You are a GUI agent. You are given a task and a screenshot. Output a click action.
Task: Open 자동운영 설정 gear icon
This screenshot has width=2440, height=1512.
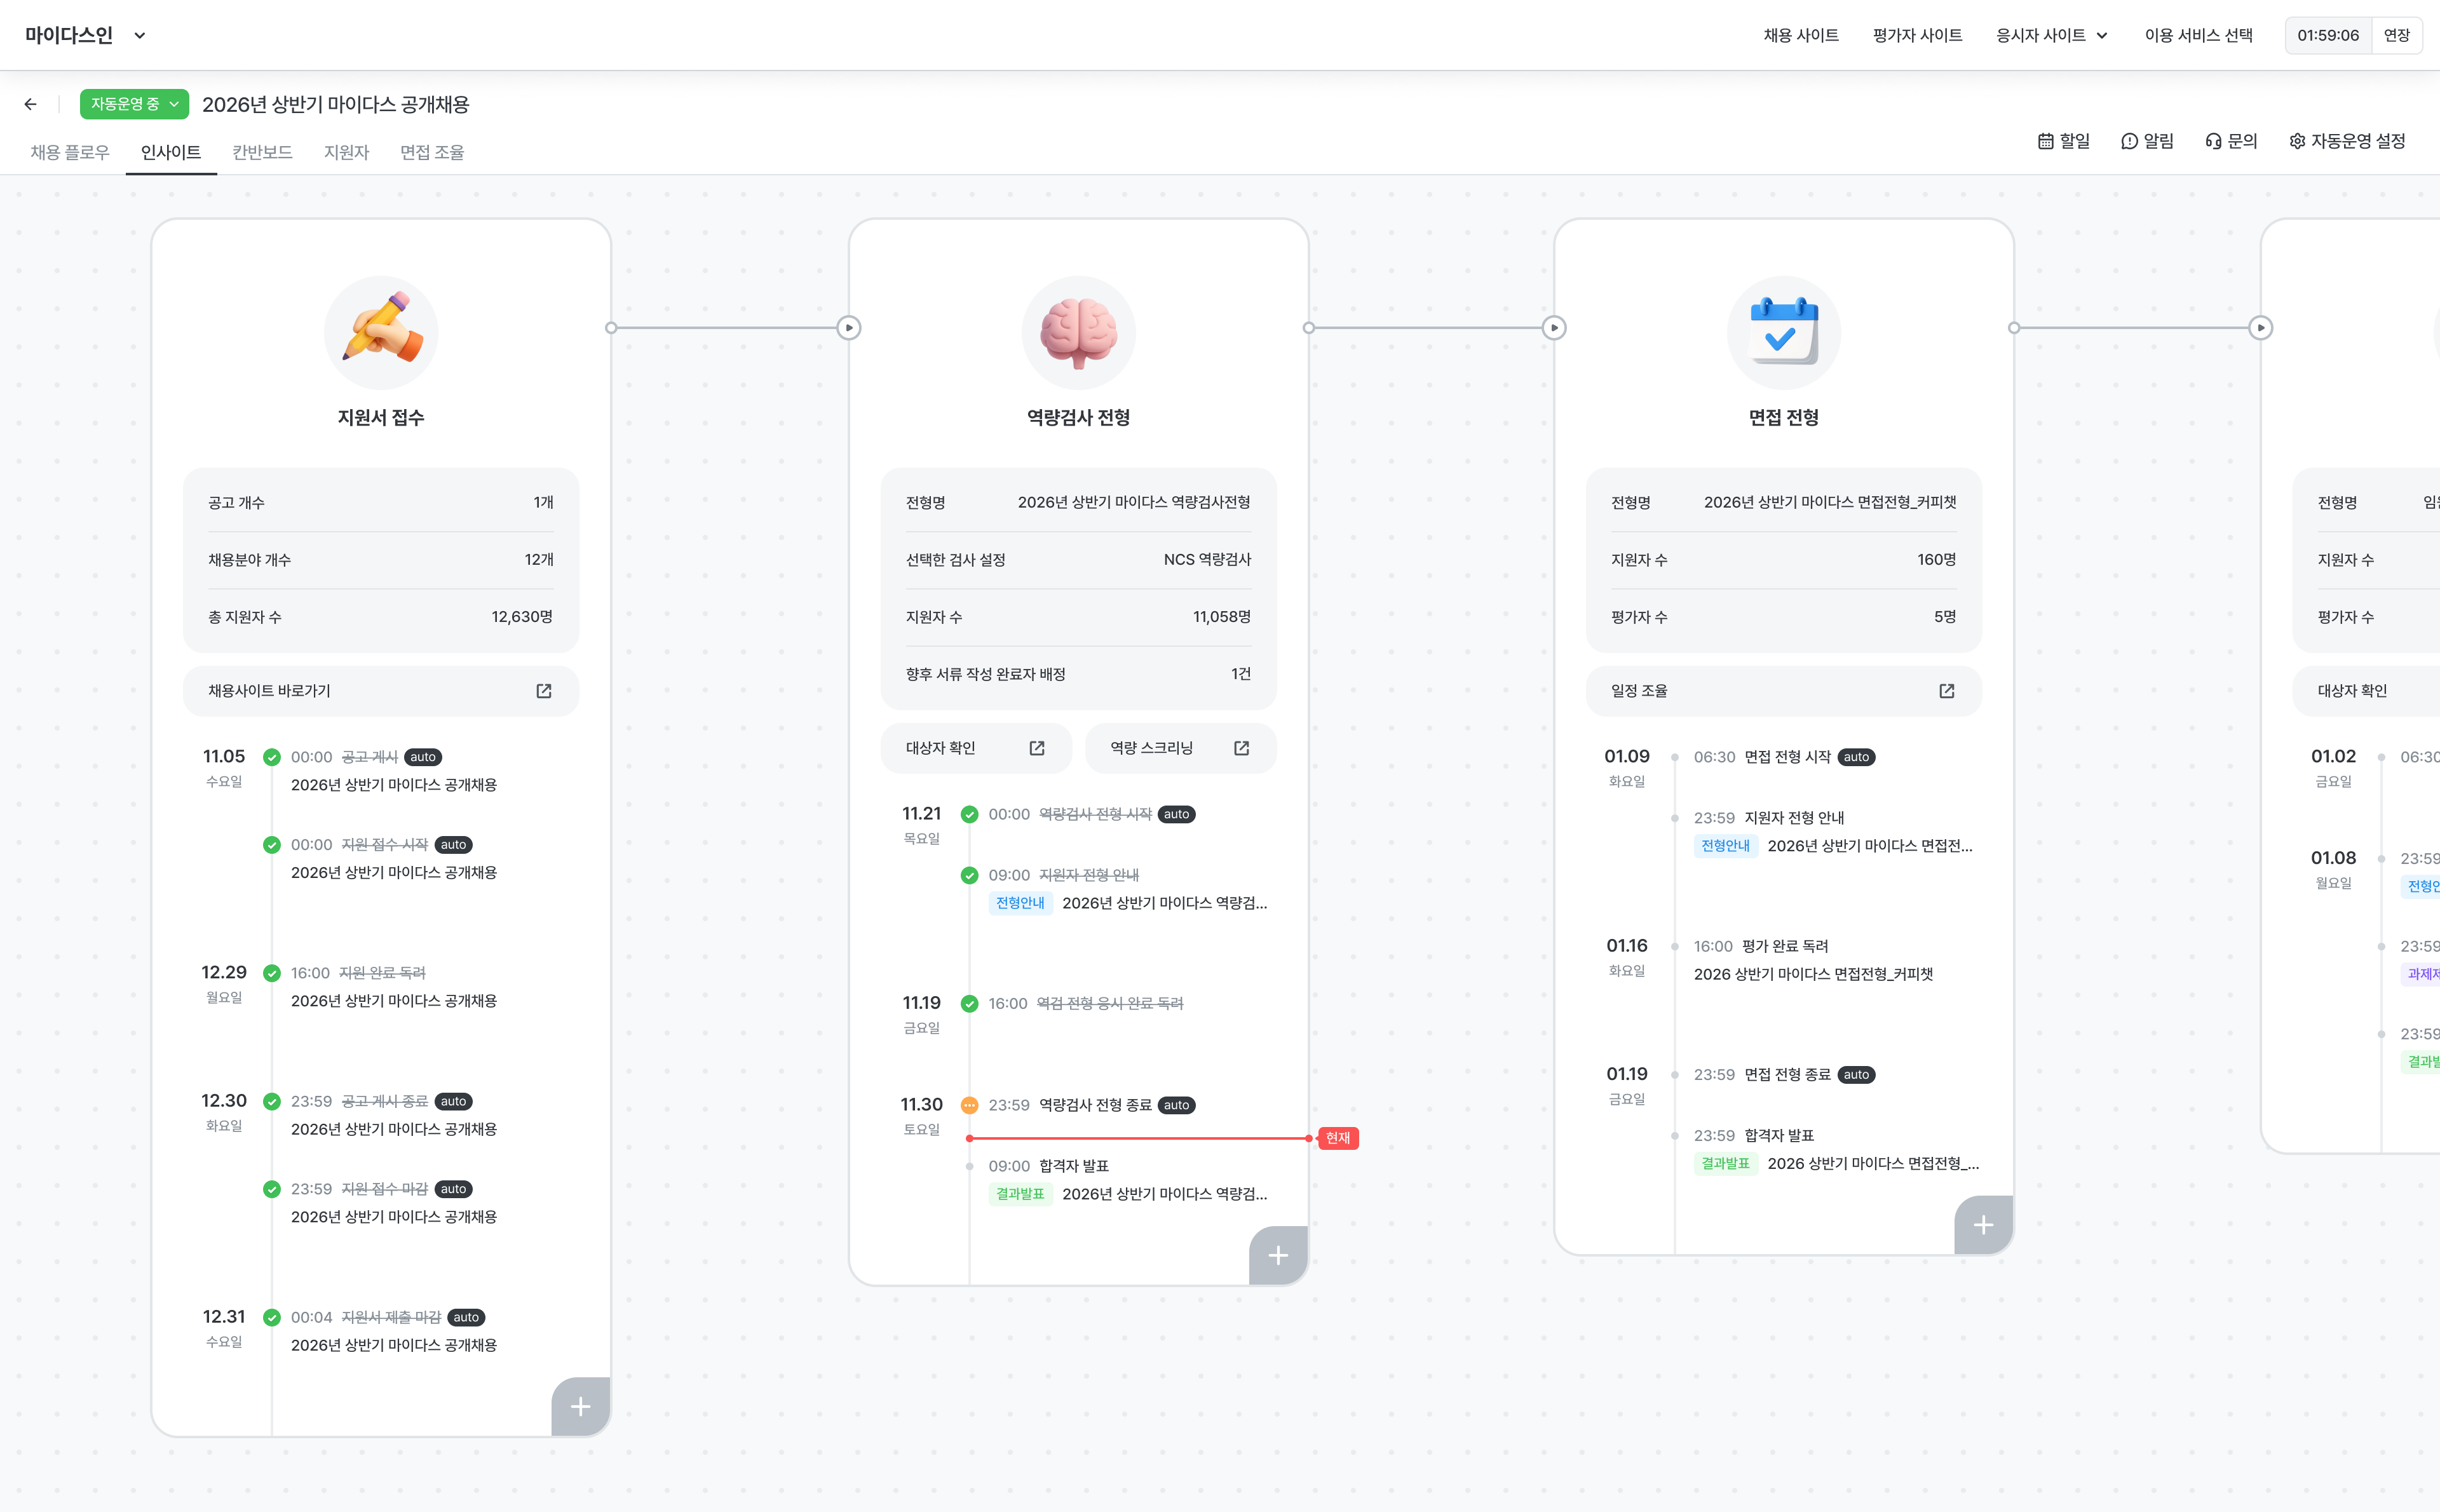click(x=2297, y=141)
